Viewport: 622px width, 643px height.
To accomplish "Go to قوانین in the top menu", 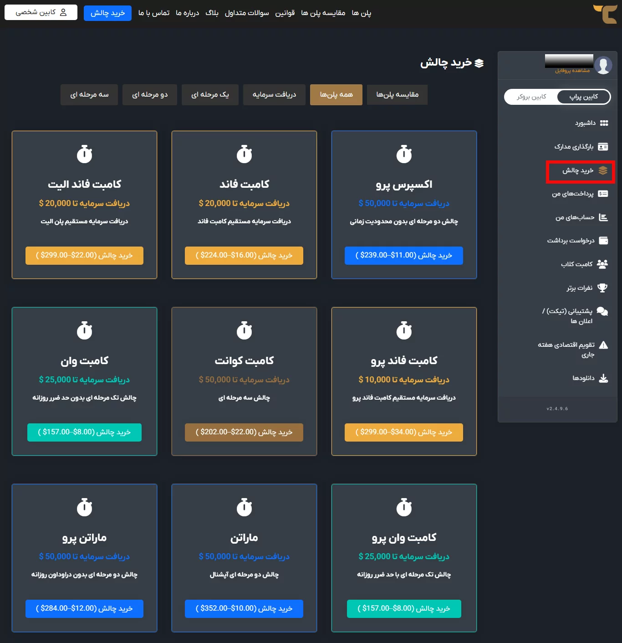I will tap(285, 13).
